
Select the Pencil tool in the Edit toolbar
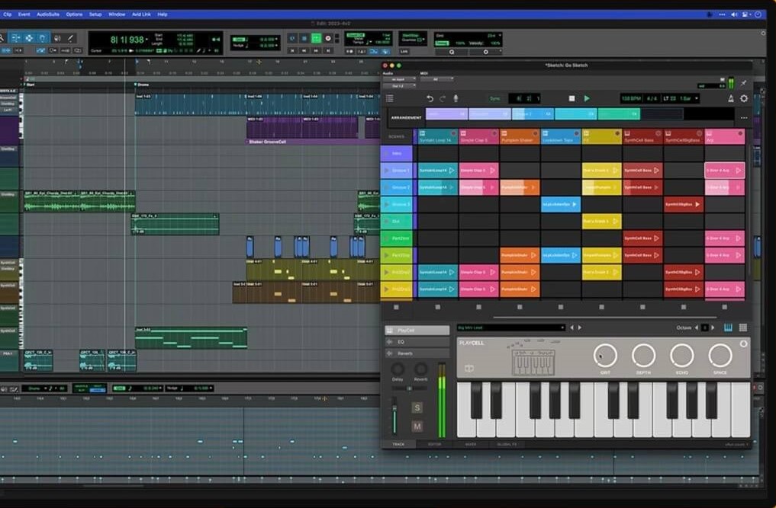(71, 38)
